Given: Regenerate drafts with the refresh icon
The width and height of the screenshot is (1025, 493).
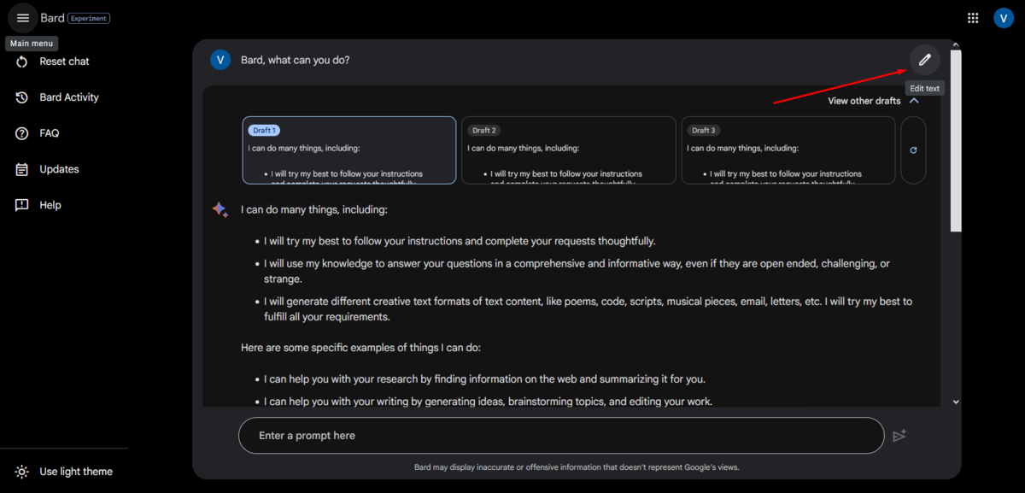Looking at the screenshot, I should coord(913,150).
